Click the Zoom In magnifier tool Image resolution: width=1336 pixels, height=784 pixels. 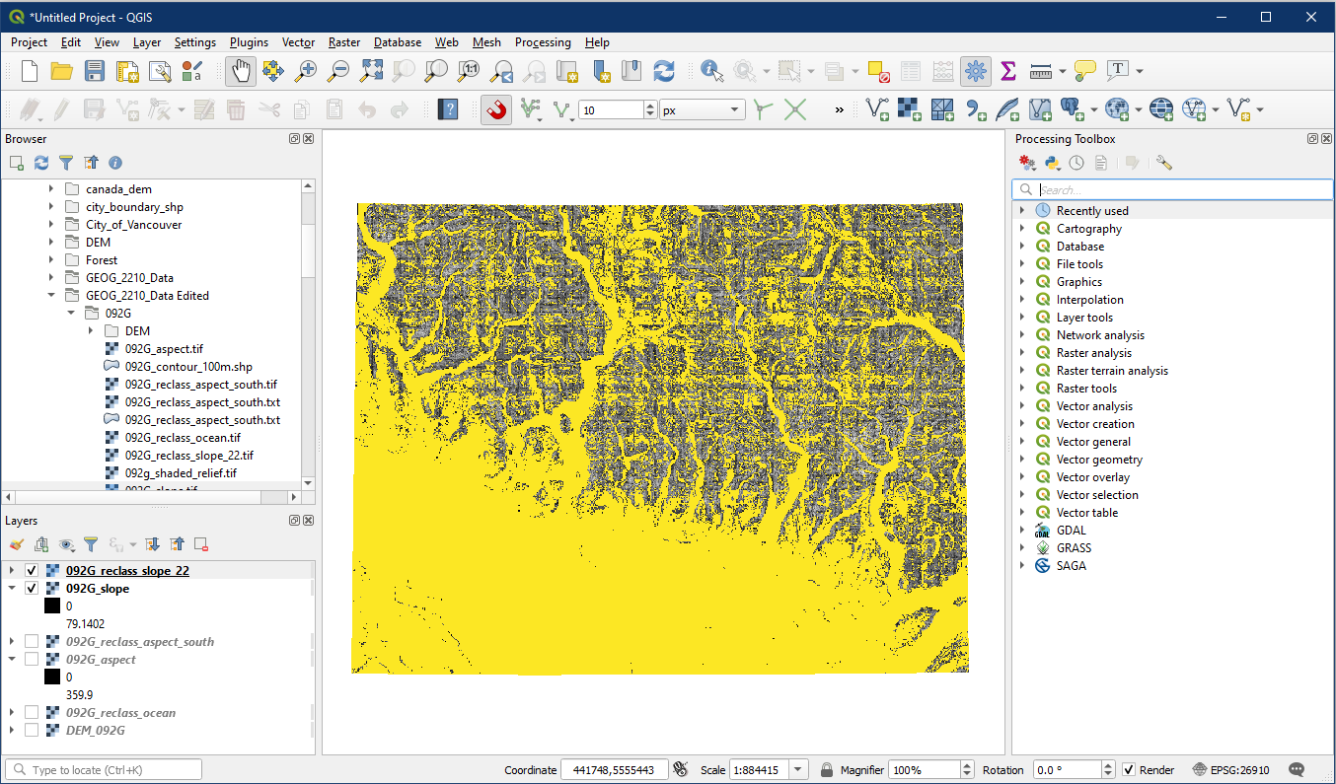pos(306,71)
